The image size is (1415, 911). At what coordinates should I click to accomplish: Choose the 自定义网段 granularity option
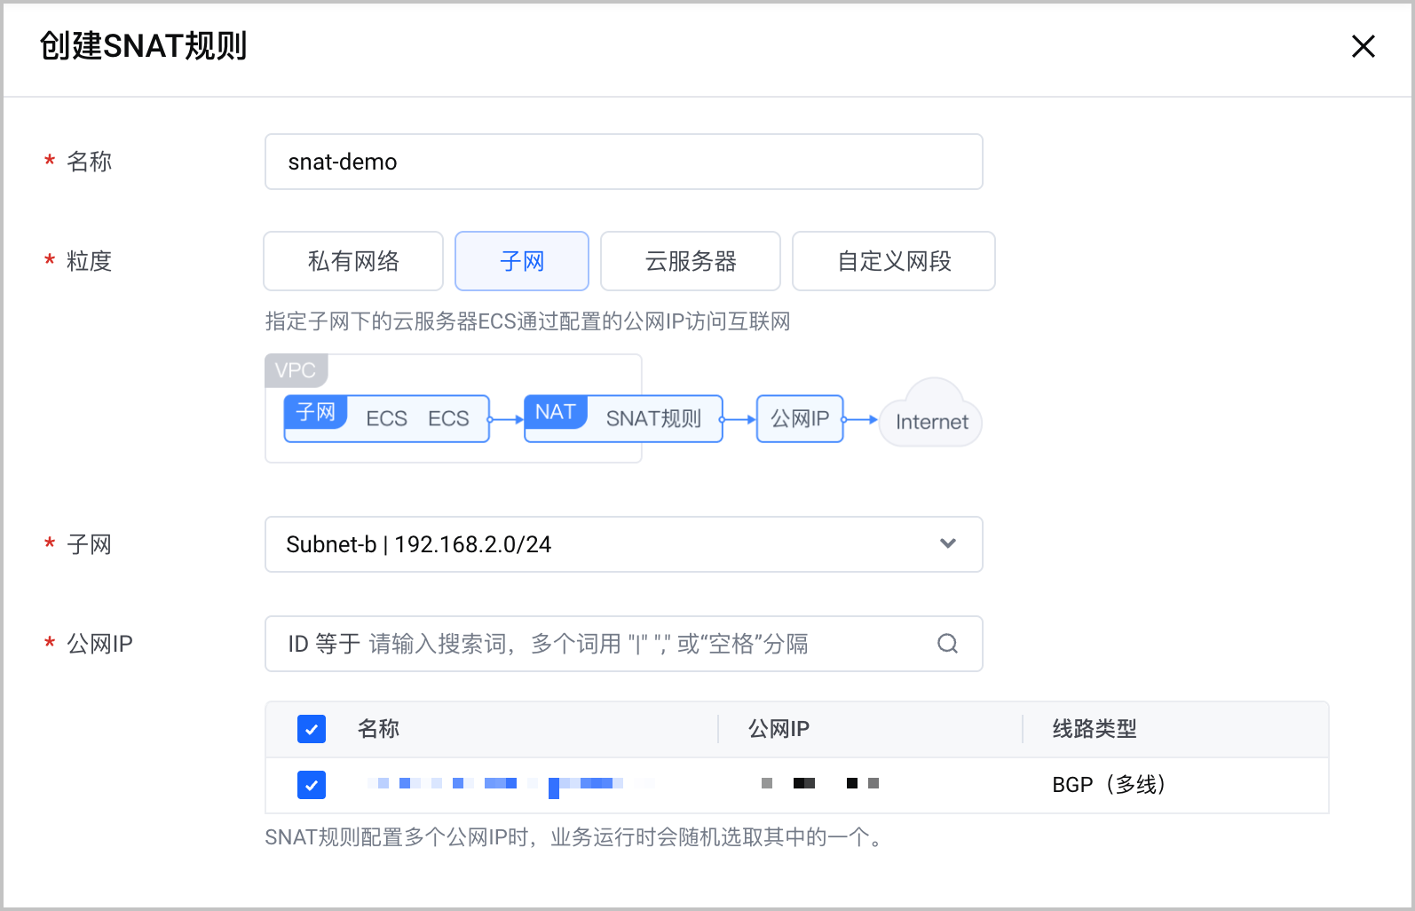tap(894, 261)
